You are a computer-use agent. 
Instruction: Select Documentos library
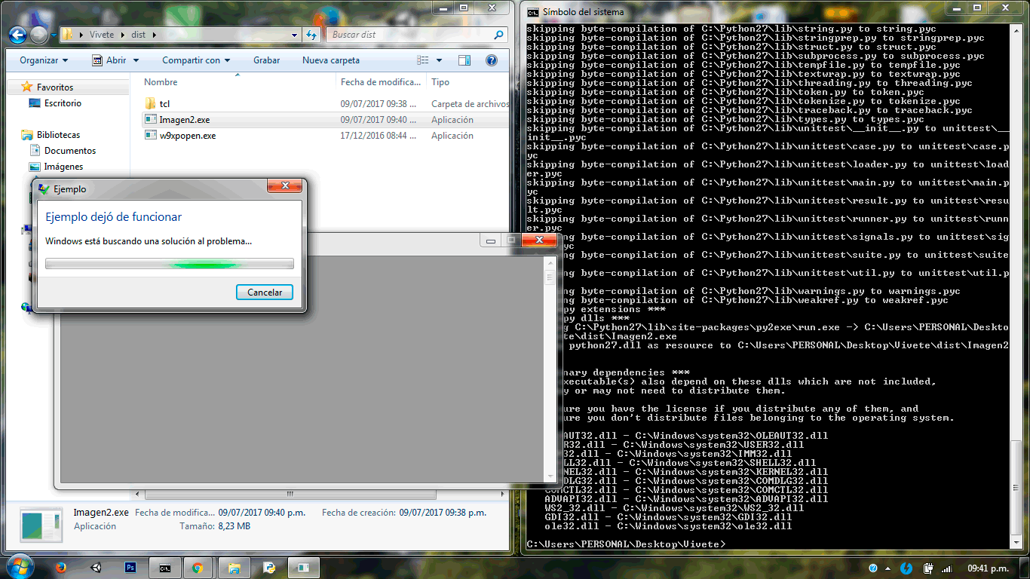click(x=70, y=151)
